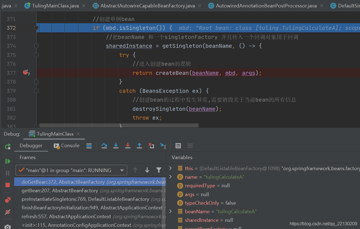Switch to the Debugger tab
The width and height of the screenshot is (360, 229).
pos(31,146)
